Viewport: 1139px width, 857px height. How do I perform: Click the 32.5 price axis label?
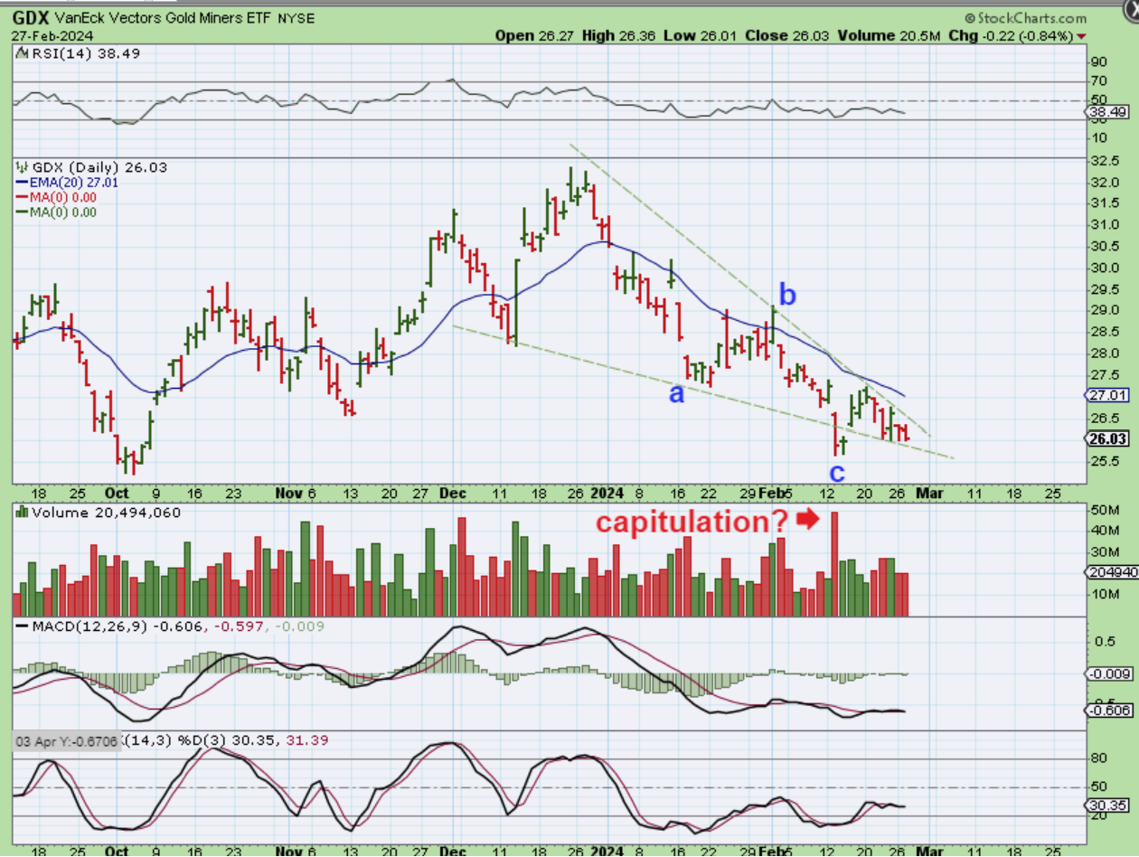tap(1106, 161)
